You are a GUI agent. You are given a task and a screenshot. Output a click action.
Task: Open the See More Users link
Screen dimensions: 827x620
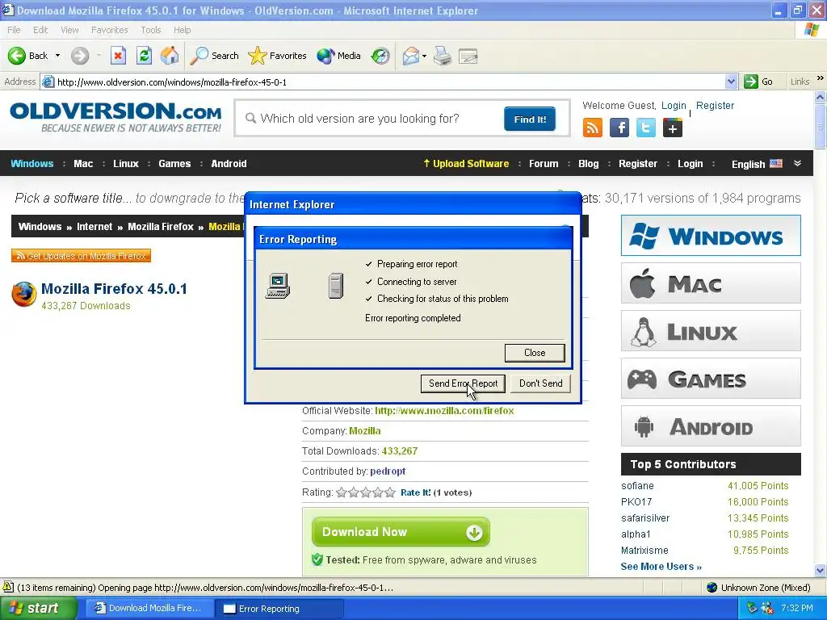pyautogui.click(x=661, y=567)
